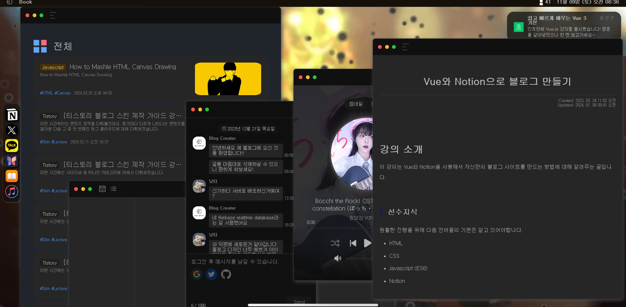Switch to calendar view icon in calendar window
This screenshot has width=626, height=307.
tap(102, 189)
